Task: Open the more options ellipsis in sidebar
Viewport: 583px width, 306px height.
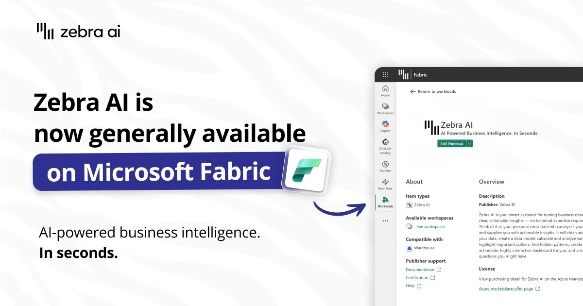Action: (385, 221)
